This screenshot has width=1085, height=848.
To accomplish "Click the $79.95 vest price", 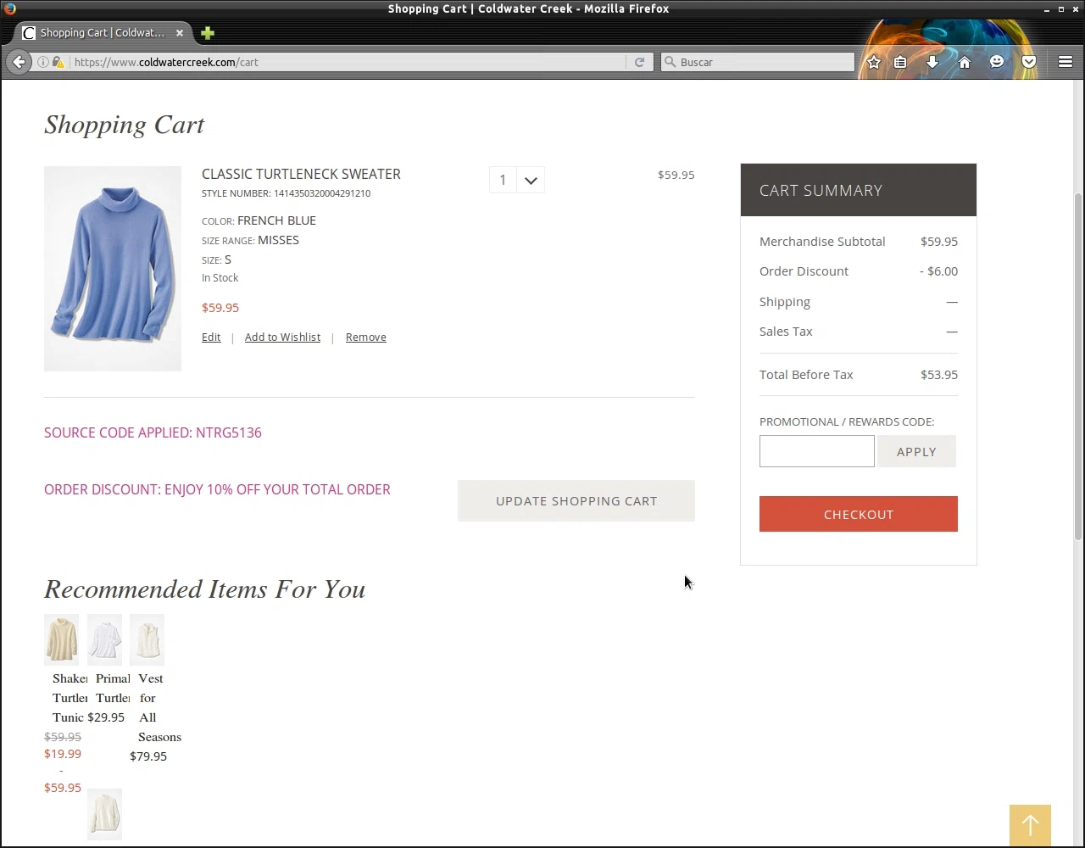I will click(x=148, y=756).
